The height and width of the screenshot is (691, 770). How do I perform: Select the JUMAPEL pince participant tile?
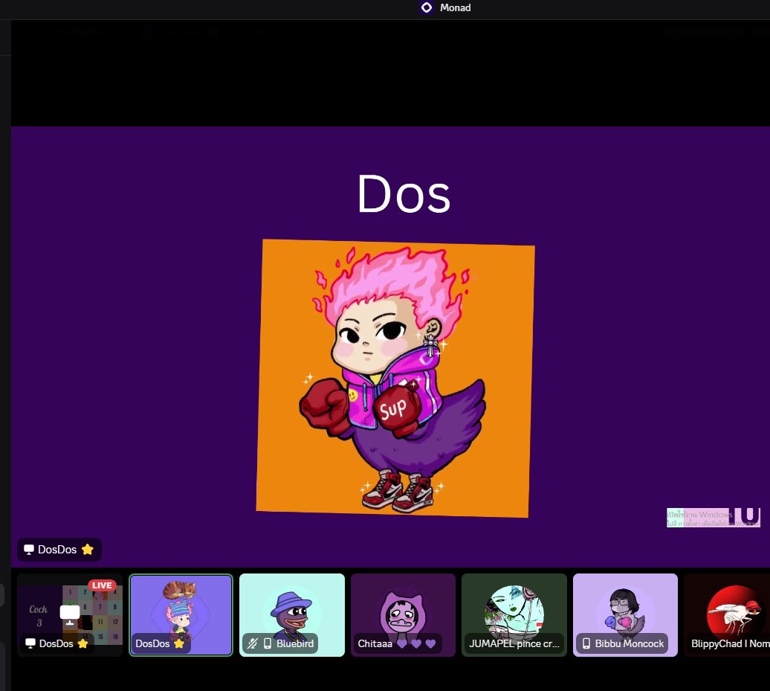[514, 615]
